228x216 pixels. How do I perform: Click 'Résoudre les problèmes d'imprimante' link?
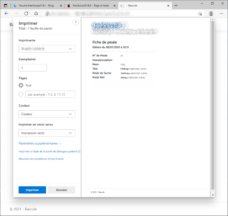point(41,159)
